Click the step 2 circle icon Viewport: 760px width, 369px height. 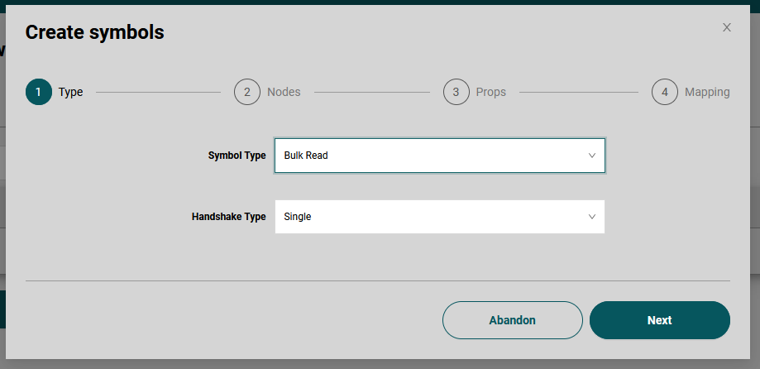coord(247,92)
